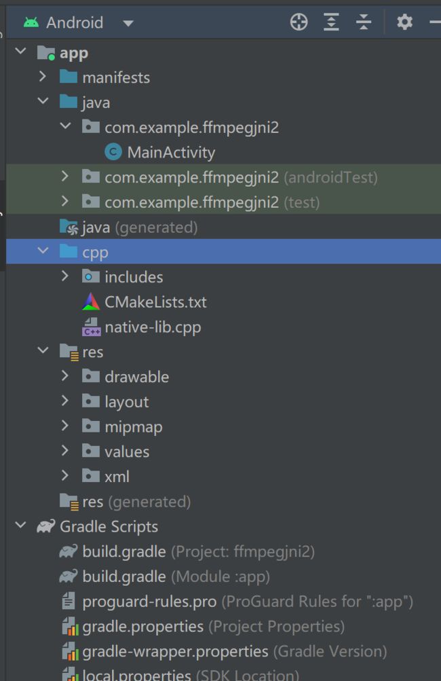Expand the drawable resource folder
The height and width of the screenshot is (681, 441).
point(65,375)
